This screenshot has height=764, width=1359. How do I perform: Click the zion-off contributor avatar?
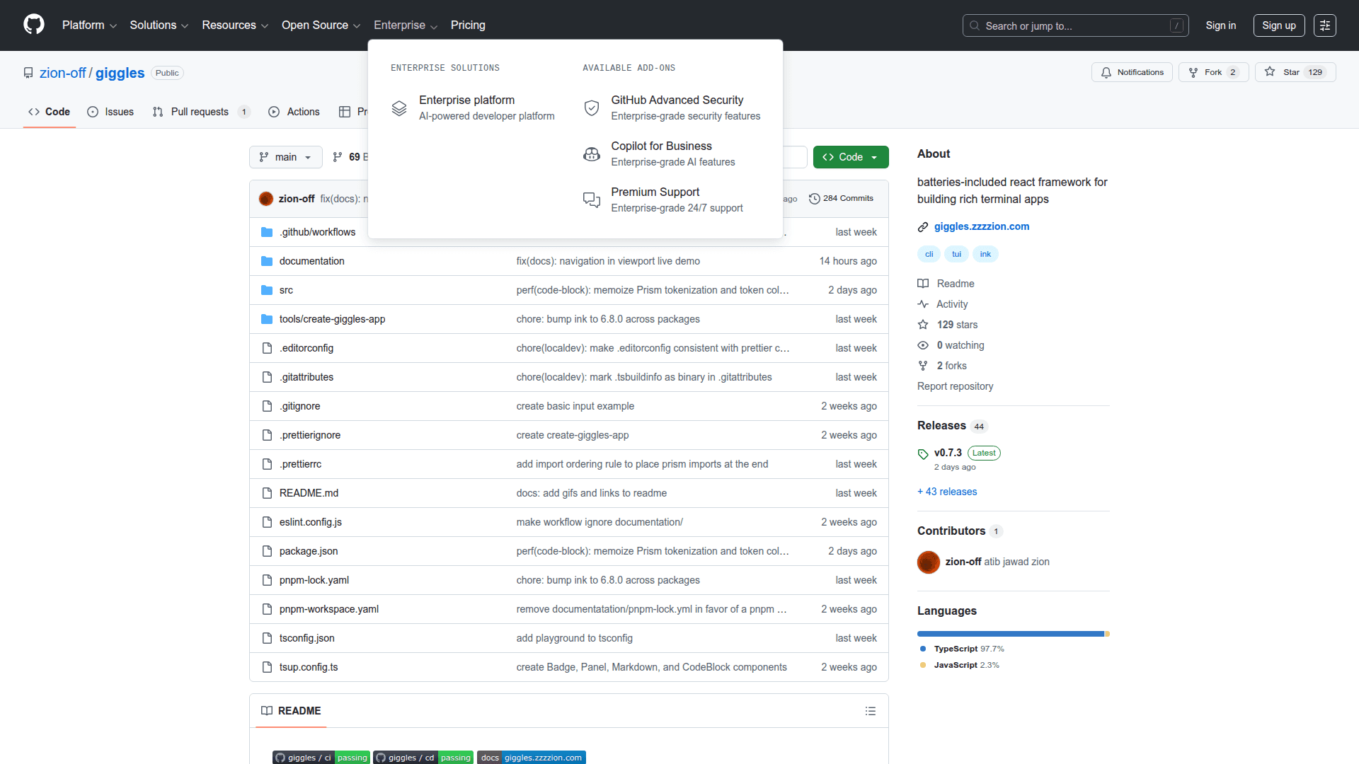[928, 562]
